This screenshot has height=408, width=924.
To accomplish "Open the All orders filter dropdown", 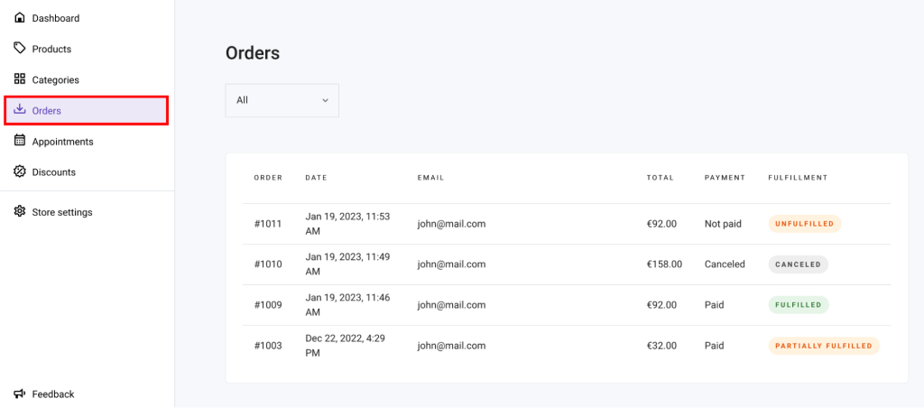I will [x=282, y=100].
